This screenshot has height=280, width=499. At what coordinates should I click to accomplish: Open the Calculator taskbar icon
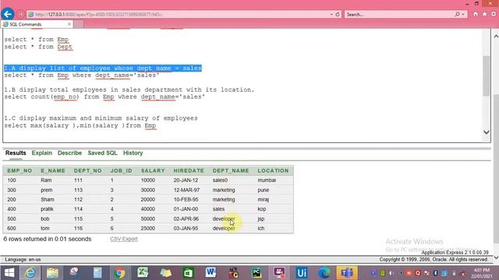click(x=97, y=273)
